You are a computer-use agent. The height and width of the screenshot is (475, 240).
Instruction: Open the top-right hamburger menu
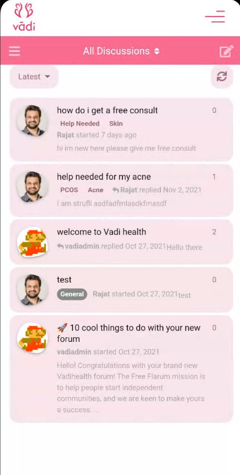pos(215,17)
